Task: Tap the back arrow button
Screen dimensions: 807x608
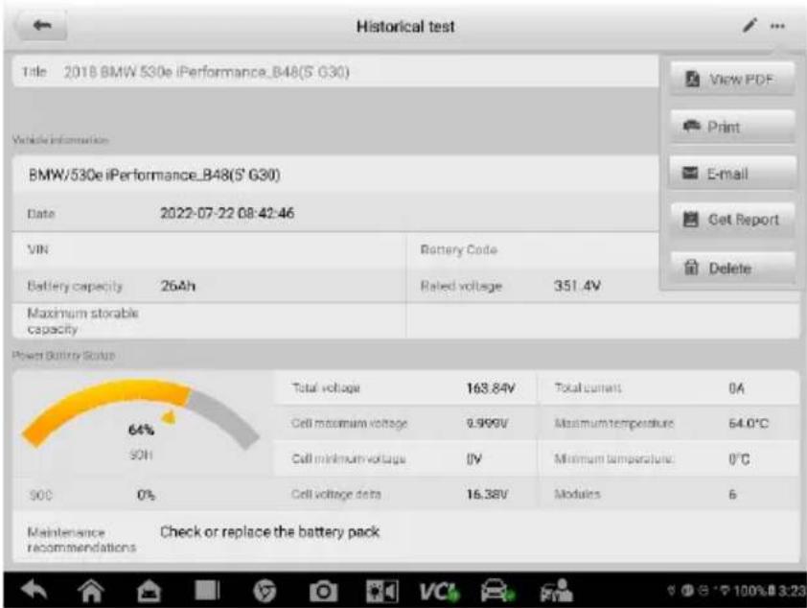Action: click(x=41, y=25)
